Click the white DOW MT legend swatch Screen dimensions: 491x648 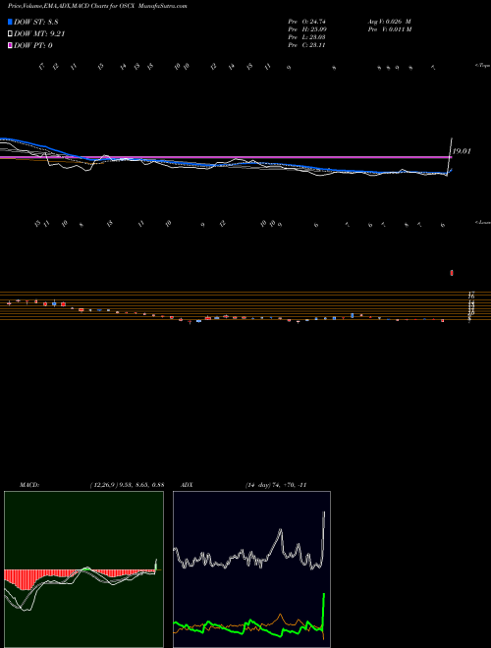tap(11, 34)
